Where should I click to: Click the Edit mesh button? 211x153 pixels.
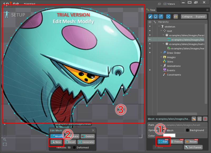pos(163,142)
